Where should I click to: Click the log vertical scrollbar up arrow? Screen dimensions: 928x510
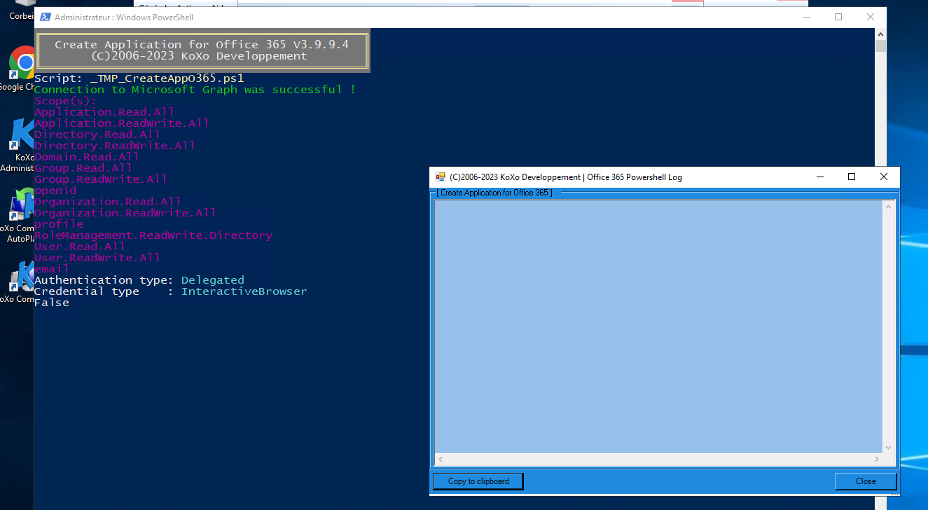(889, 207)
